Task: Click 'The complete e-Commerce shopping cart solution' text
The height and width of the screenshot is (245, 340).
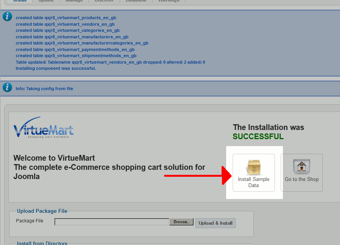Action: pos(109,172)
